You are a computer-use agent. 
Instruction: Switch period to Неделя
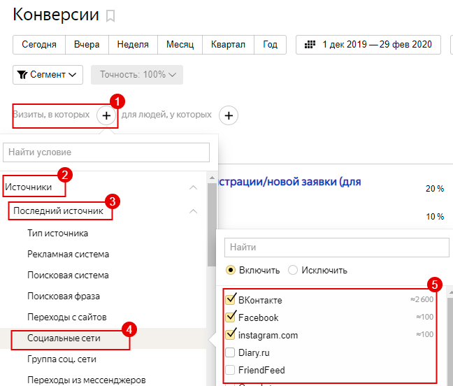coord(133,45)
